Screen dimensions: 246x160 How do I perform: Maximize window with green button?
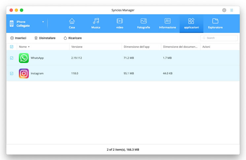(x=21, y=10)
